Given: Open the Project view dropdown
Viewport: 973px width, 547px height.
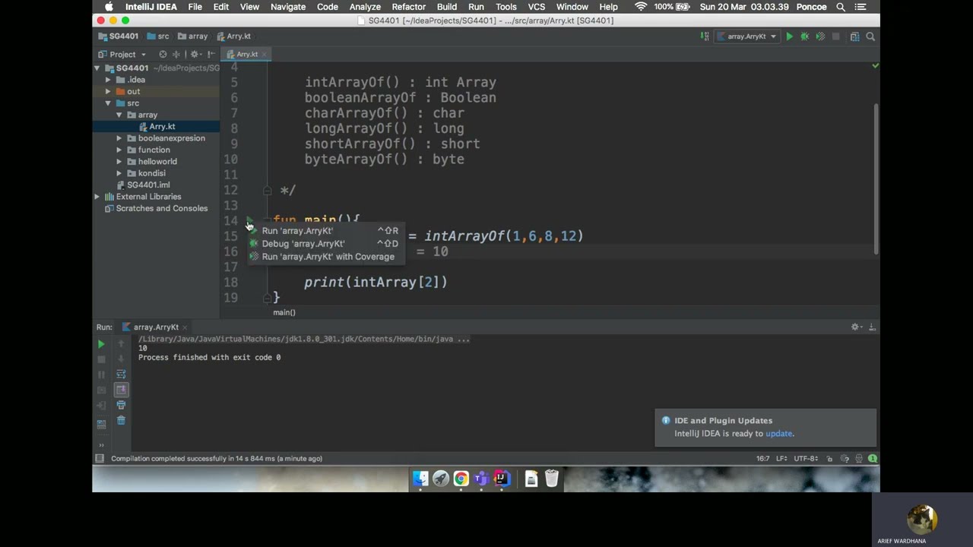Looking at the screenshot, I should (x=122, y=55).
